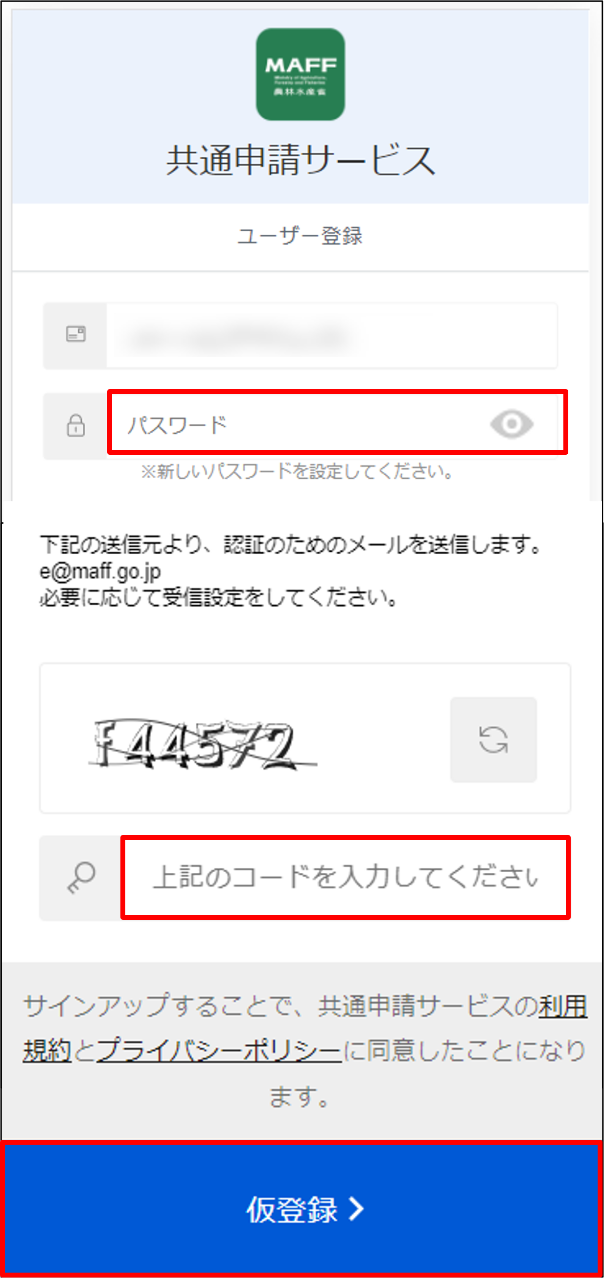Click the key icon beside code field
This screenshot has height=1278, width=604.
point(81,878)
